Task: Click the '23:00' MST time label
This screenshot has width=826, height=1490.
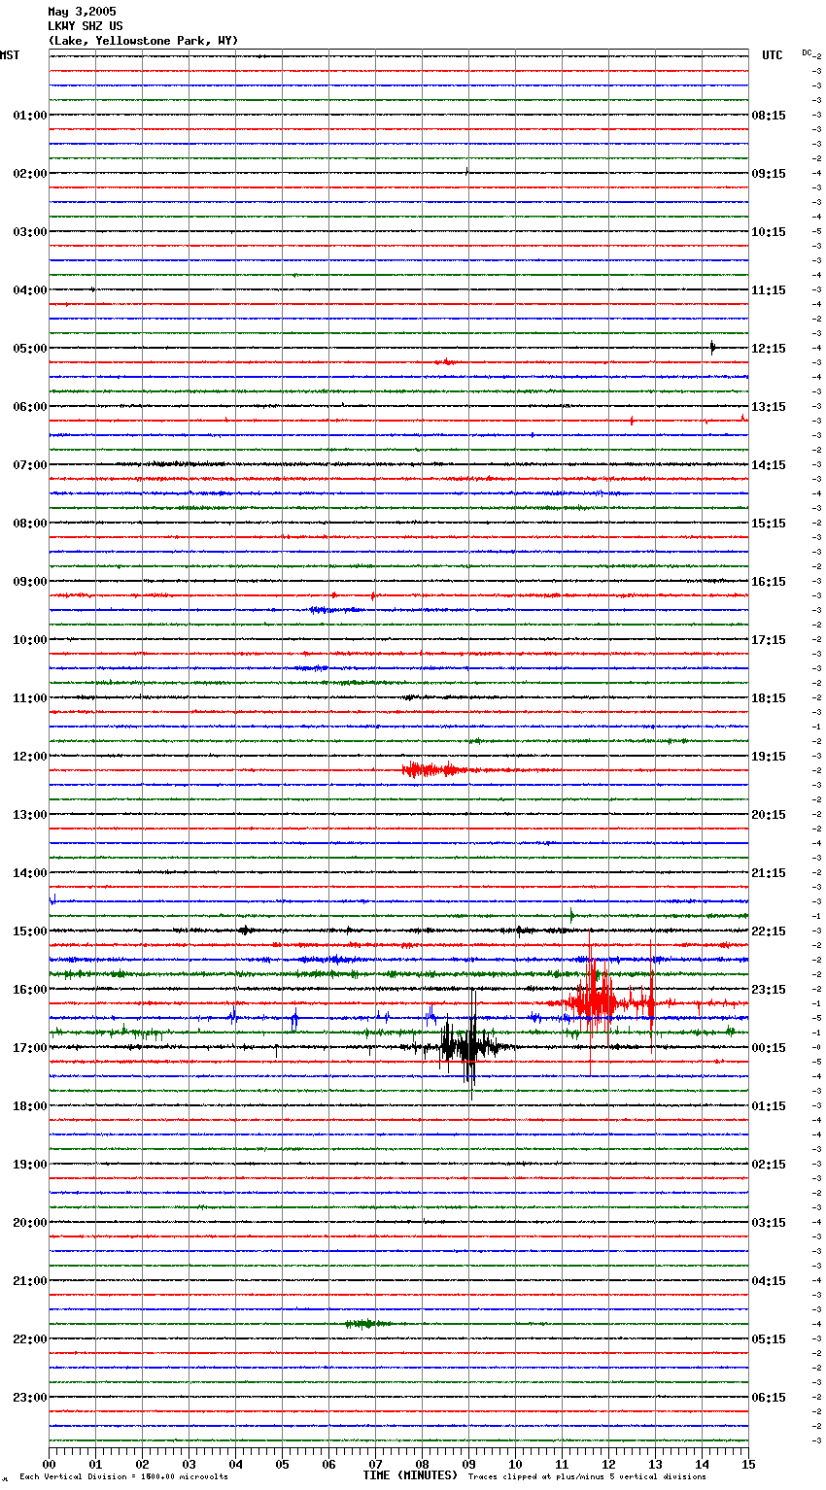Action: (29, 1398)
